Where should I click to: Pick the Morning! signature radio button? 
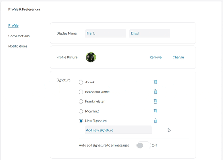(x=81, y=111)
